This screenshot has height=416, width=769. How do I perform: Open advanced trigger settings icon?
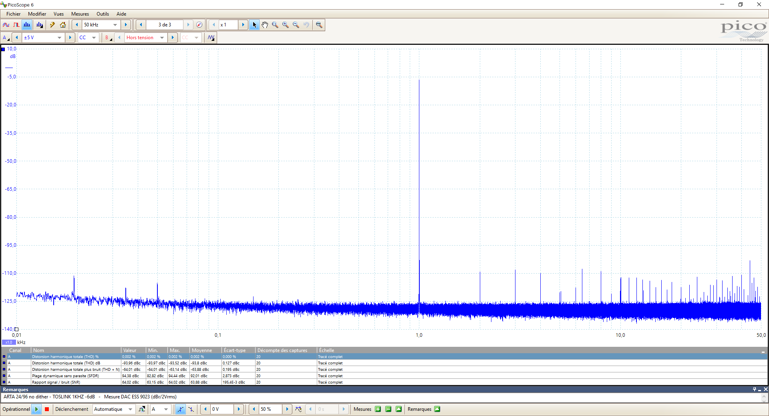pyautogui.click(x=142, y=409)
